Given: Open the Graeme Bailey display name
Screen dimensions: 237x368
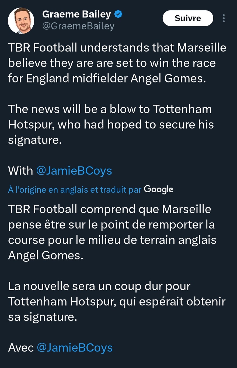Looking at the screenshot, I should pos(76,14).
